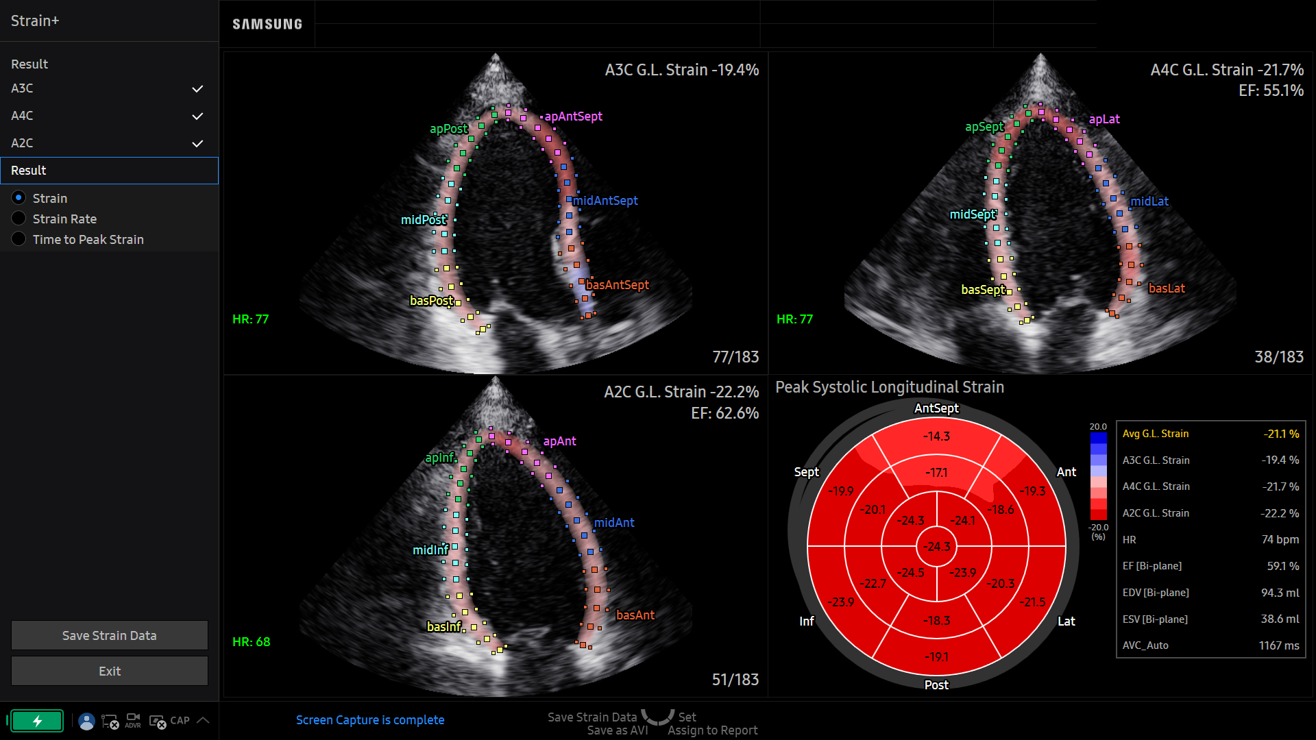Expand the status bar up chevron

[x=203, y=720]
